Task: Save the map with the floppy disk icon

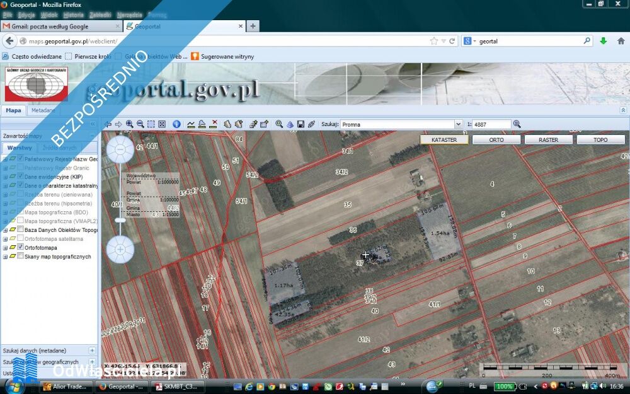Action: (301, 124)
